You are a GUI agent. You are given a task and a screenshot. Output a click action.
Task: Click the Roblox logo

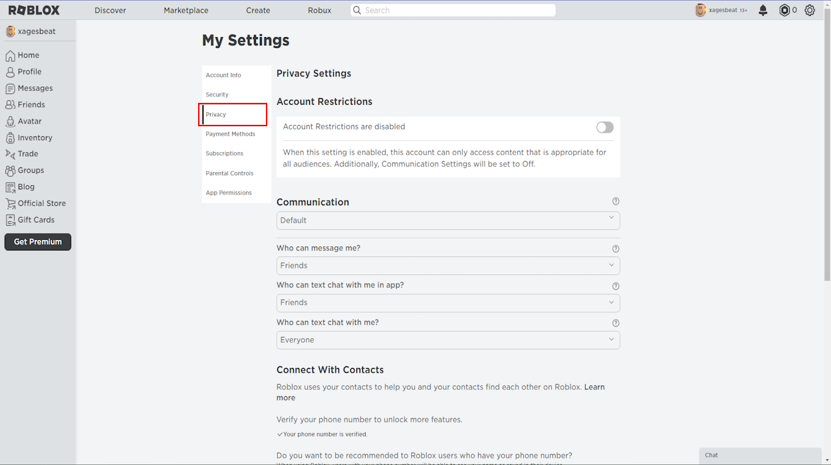pos(32,10)
